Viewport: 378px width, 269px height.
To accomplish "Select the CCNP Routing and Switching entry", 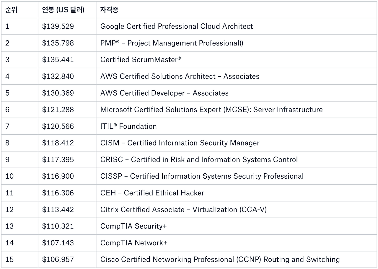I will coord(219,260).
